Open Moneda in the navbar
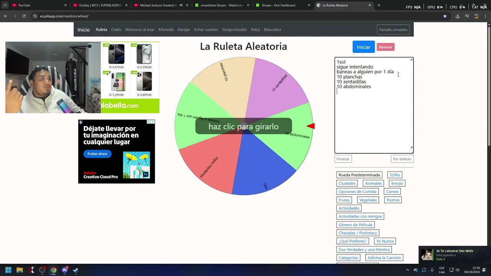 point(166,30)
